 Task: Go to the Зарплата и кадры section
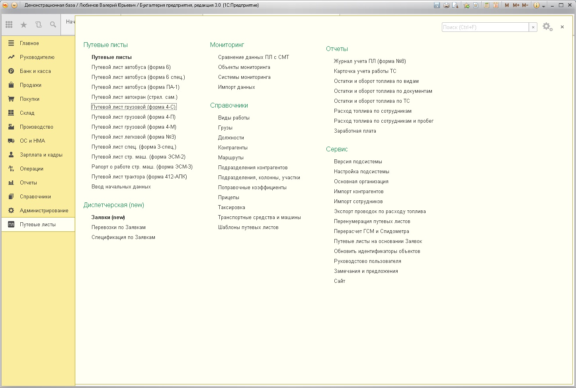41,155
